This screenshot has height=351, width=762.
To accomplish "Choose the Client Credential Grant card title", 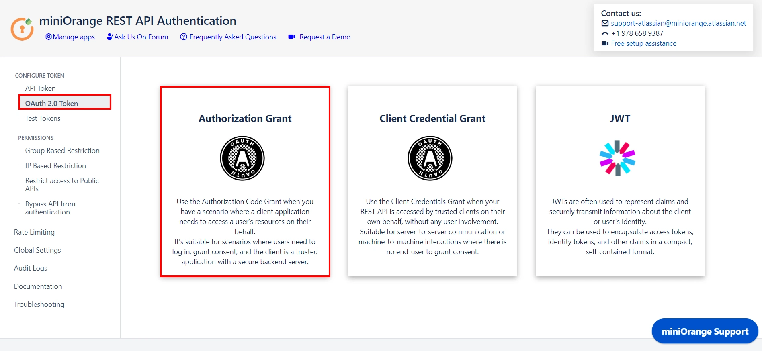I will coord(432,118).
